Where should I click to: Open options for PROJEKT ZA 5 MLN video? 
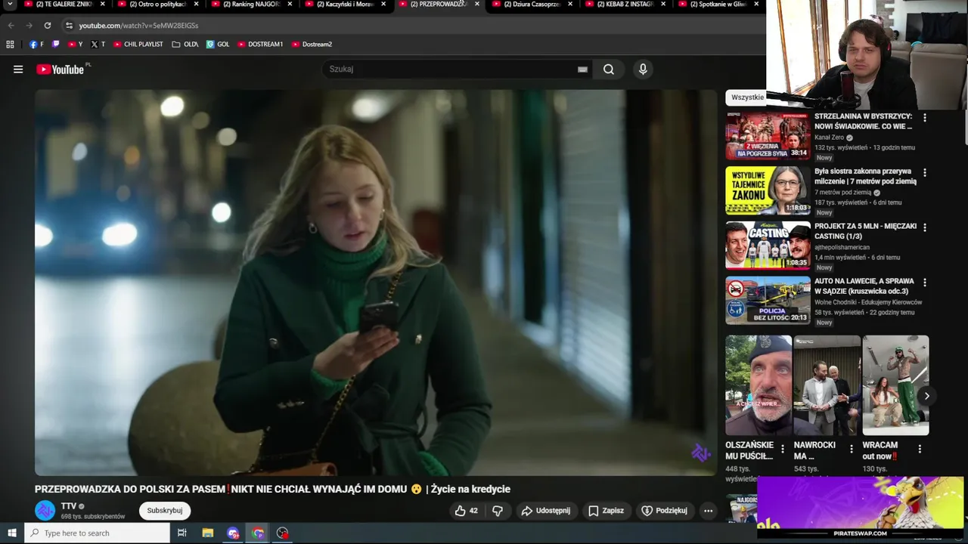(924, 227)
